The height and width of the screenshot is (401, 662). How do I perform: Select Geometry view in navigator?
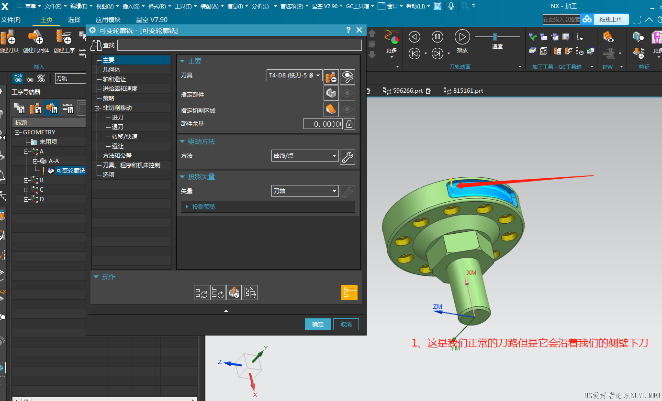52,108
